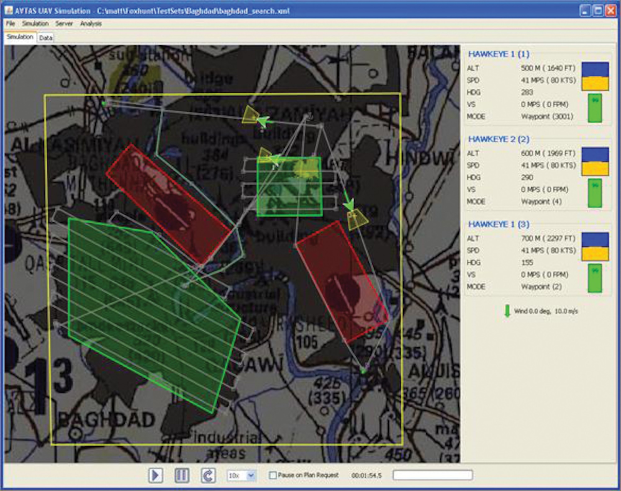Click the 'Wind 0.0 deg, 10.0 m/s' text
The height and width of the screenshot is (491, 621).
tap(546, 311)
